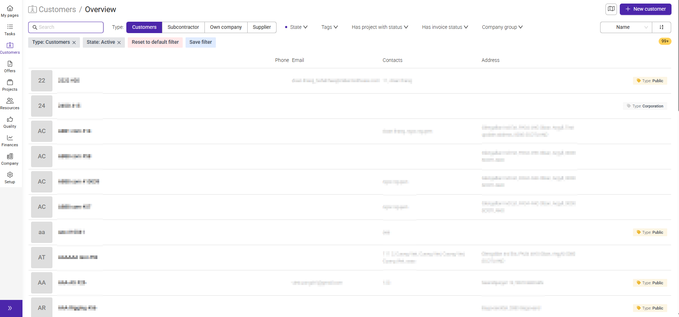Open Finances from the sidebar

point(10,141)
